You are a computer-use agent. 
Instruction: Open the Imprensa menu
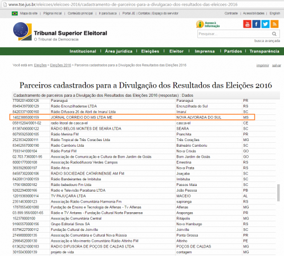point(205,51)
